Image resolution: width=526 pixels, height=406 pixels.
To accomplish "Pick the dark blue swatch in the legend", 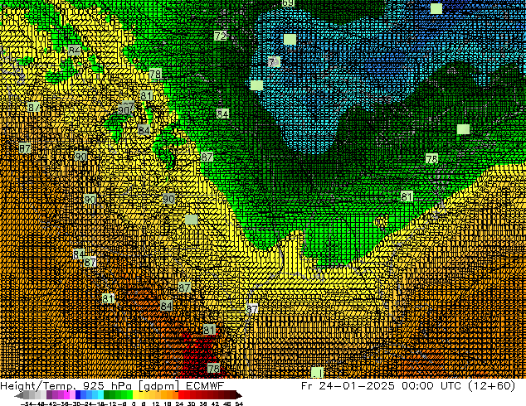I will [78, 395].
